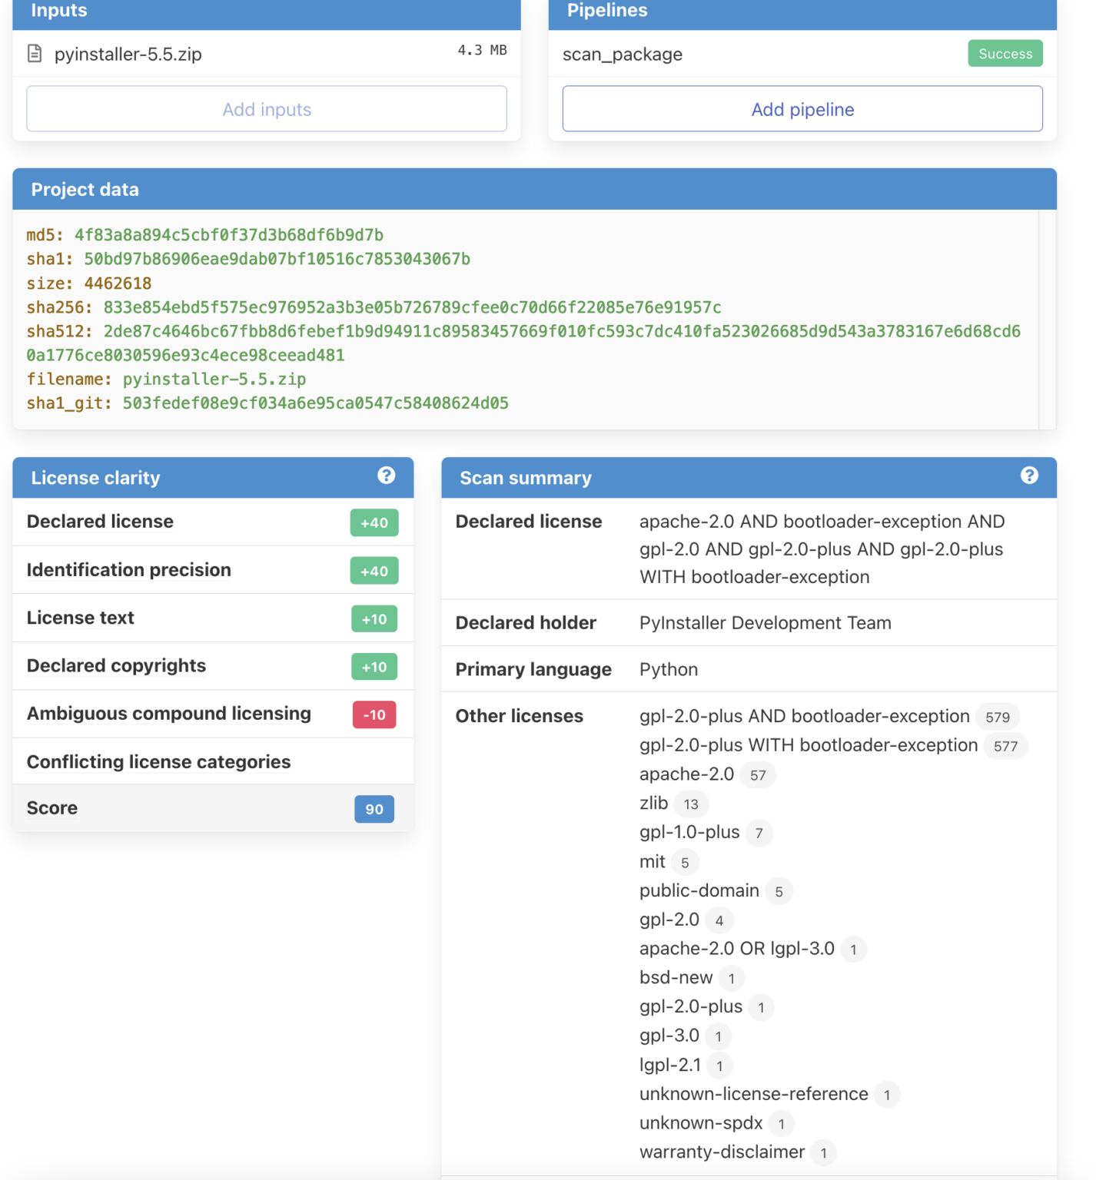Click the warranty-disclaimer license entry
This screenshot has width=1096, height=1180.
(x=722, y=1152)
